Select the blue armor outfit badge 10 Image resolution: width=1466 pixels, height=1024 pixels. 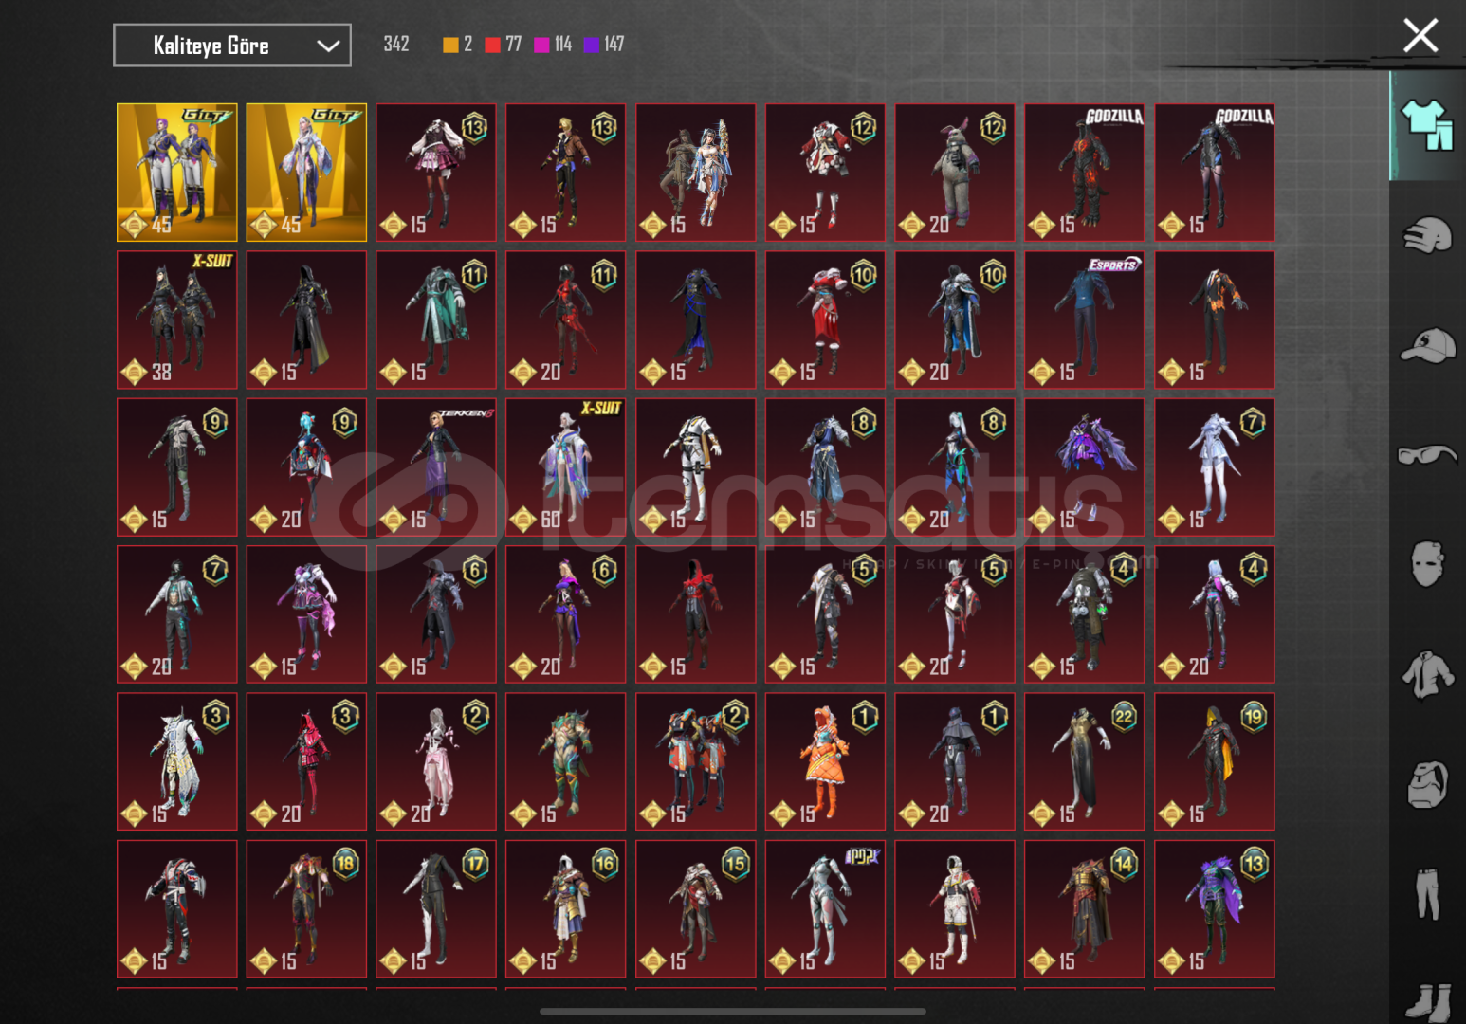pyautogui.click(x=955, y=320)
